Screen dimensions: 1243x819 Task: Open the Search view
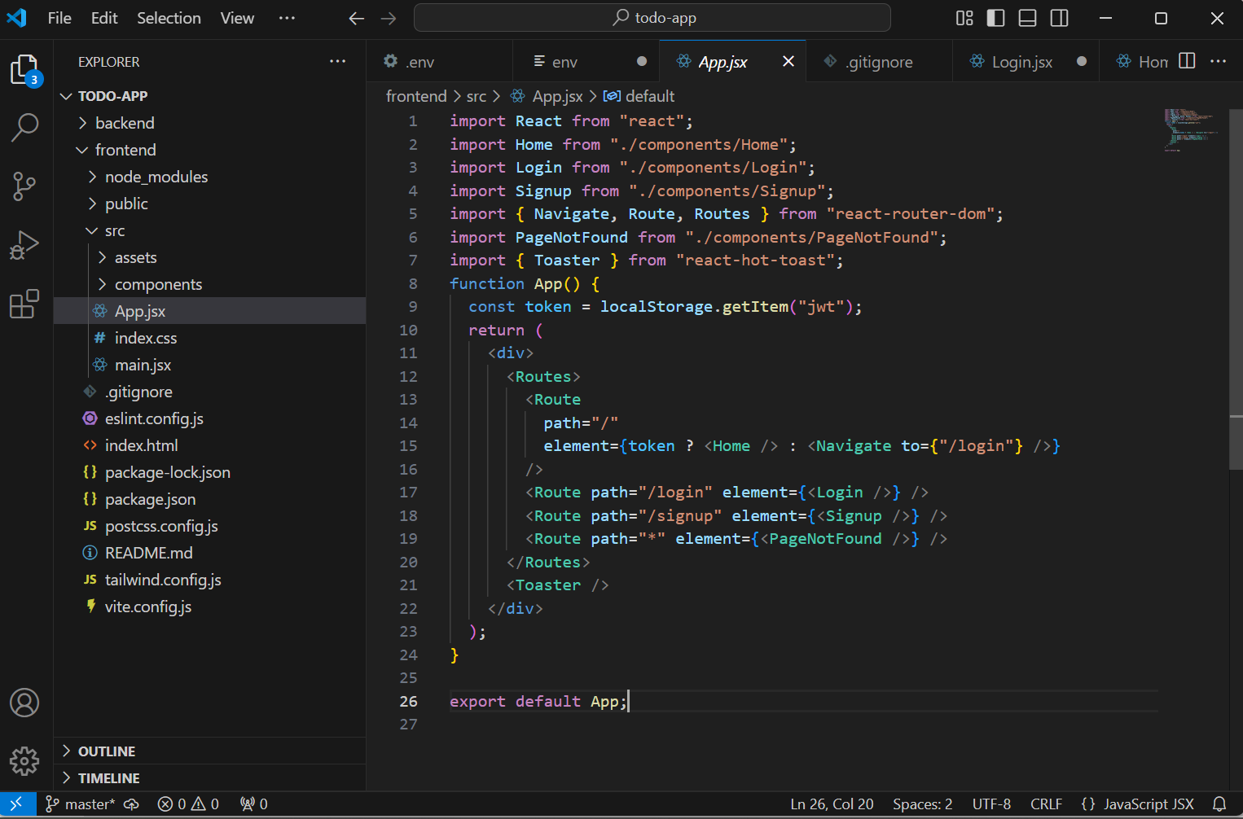(24, 128)
